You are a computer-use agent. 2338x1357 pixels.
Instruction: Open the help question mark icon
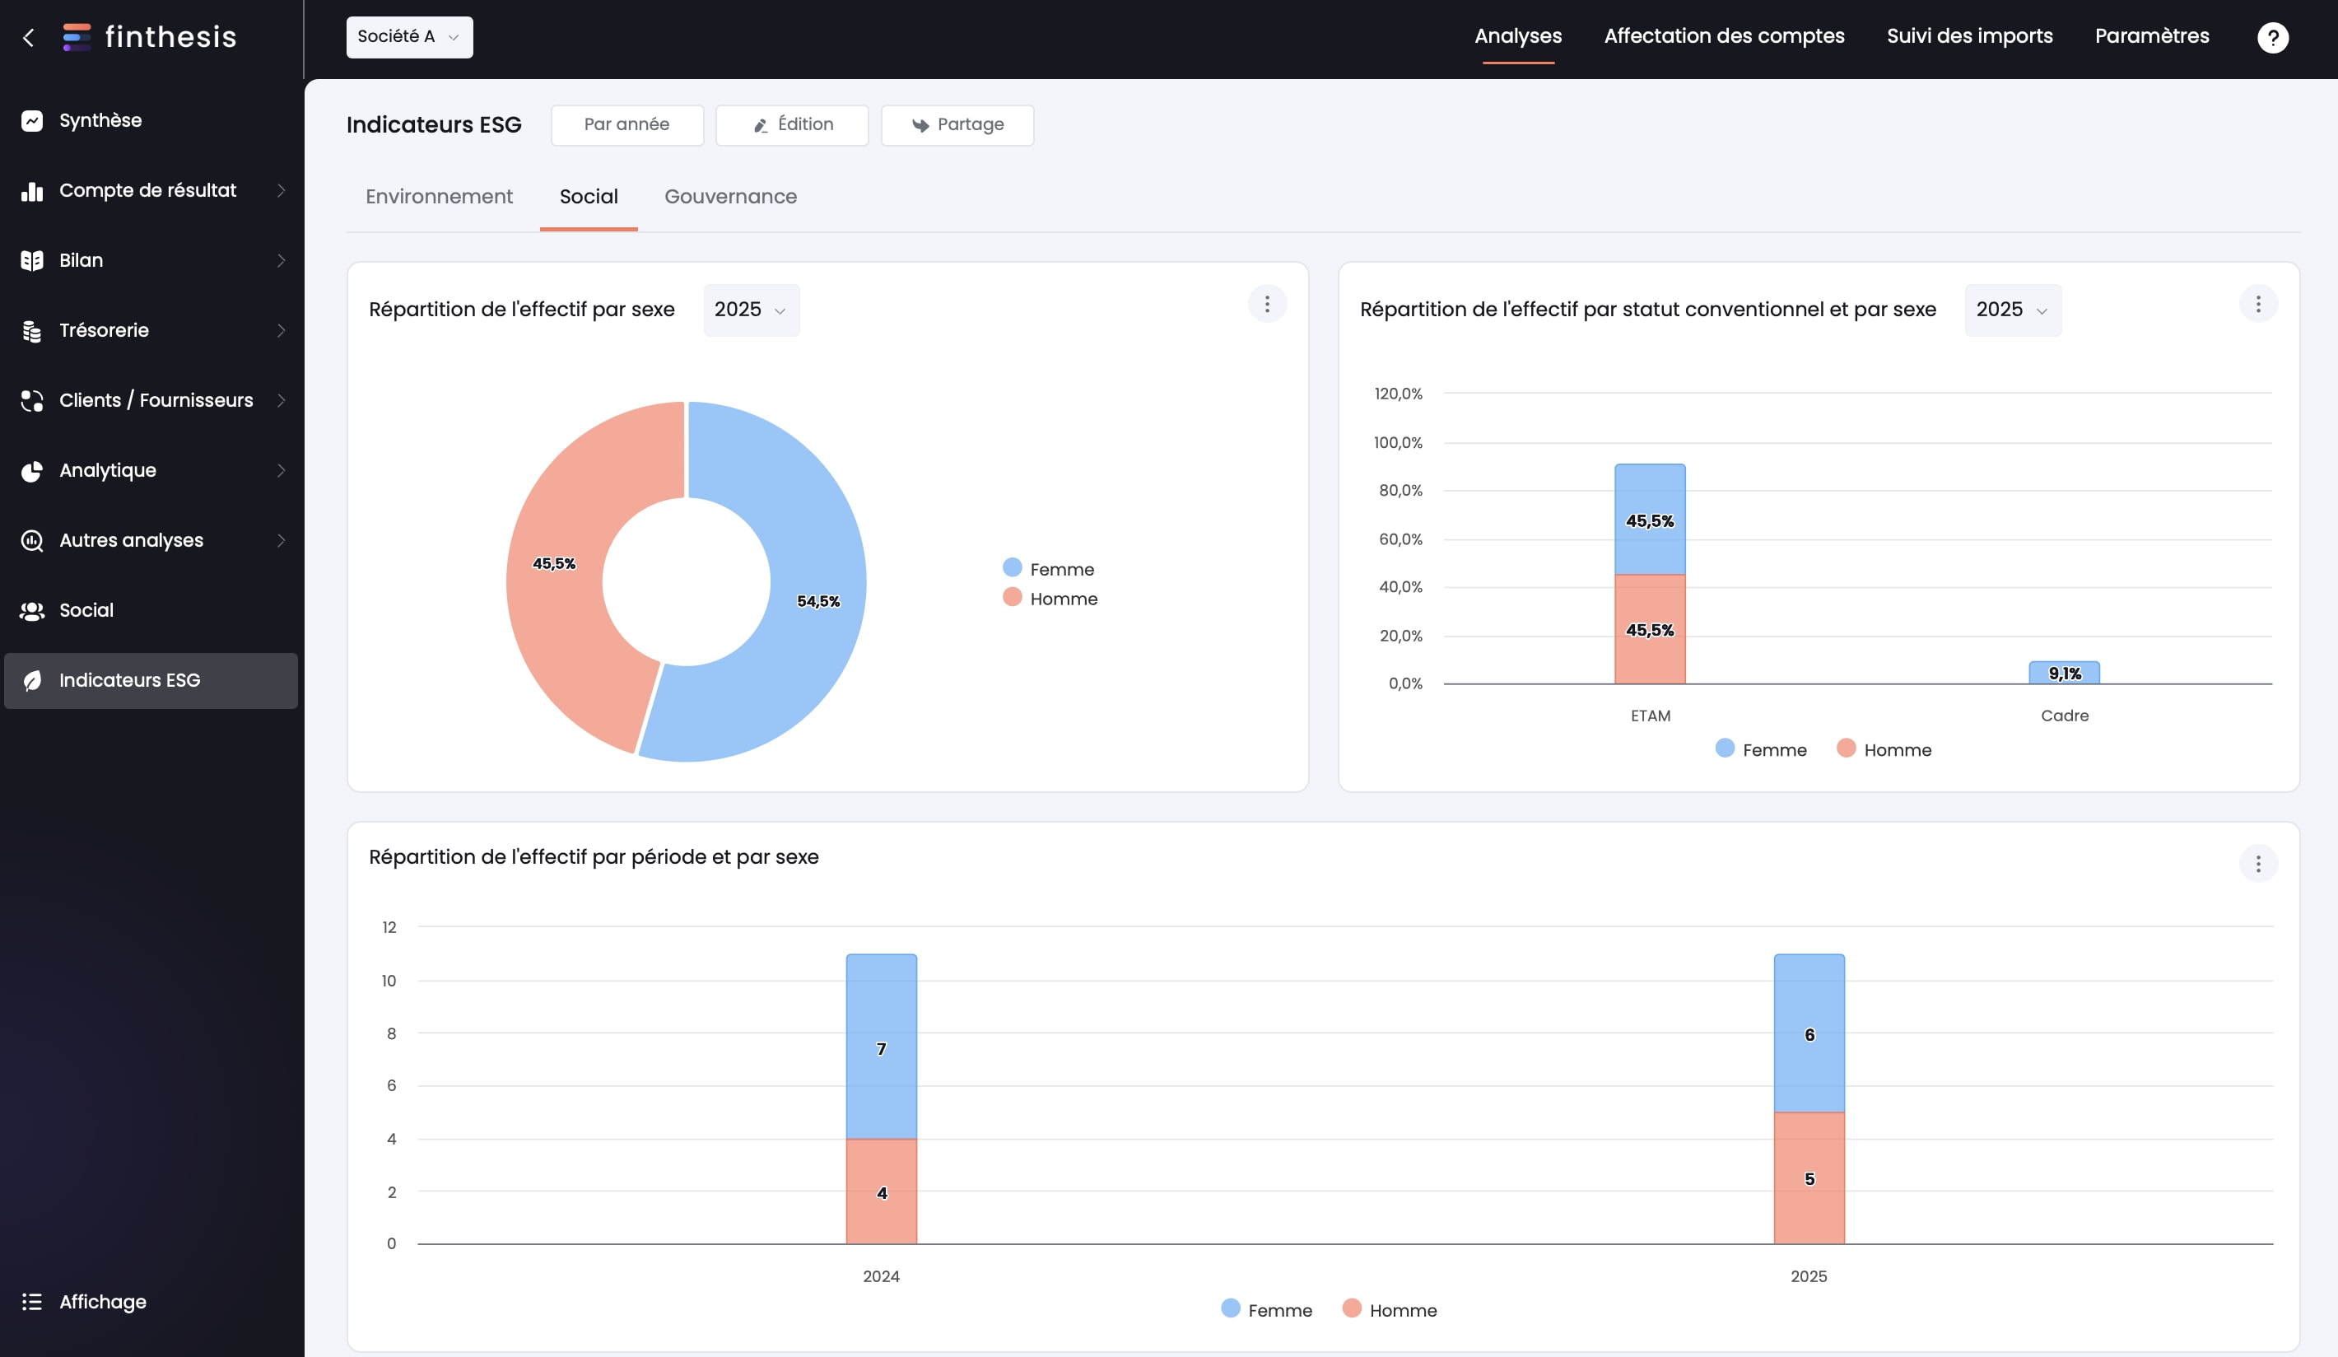2272,37
